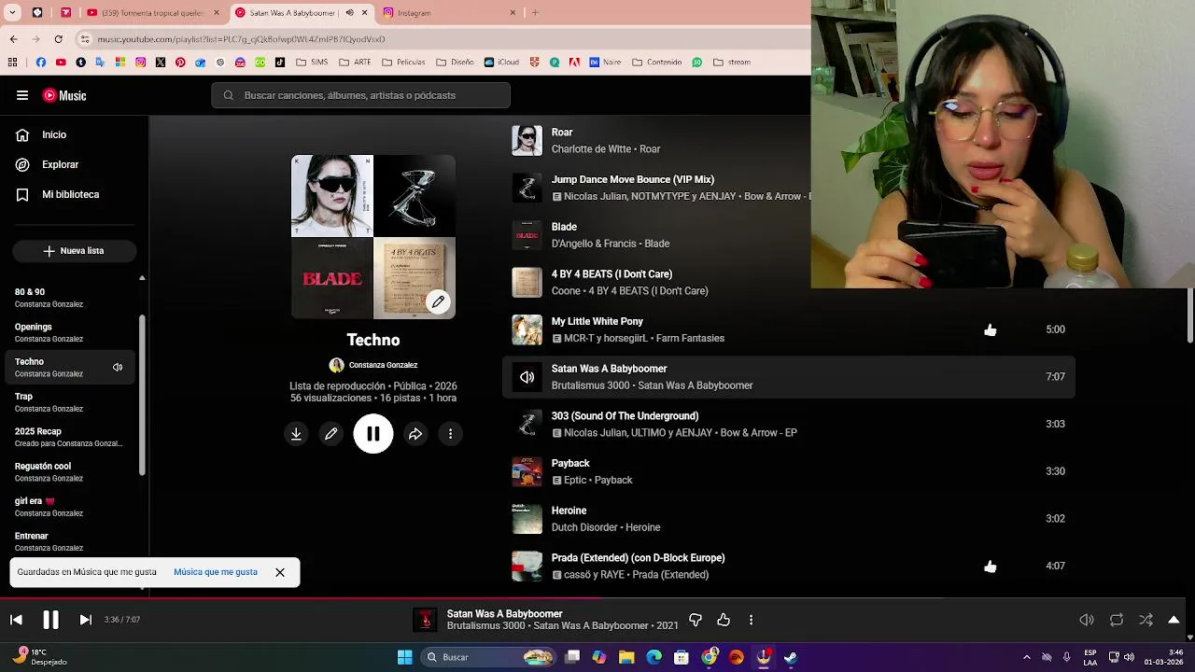Mute the Satan Was A Babyboomer tab

tap(349, 13)
